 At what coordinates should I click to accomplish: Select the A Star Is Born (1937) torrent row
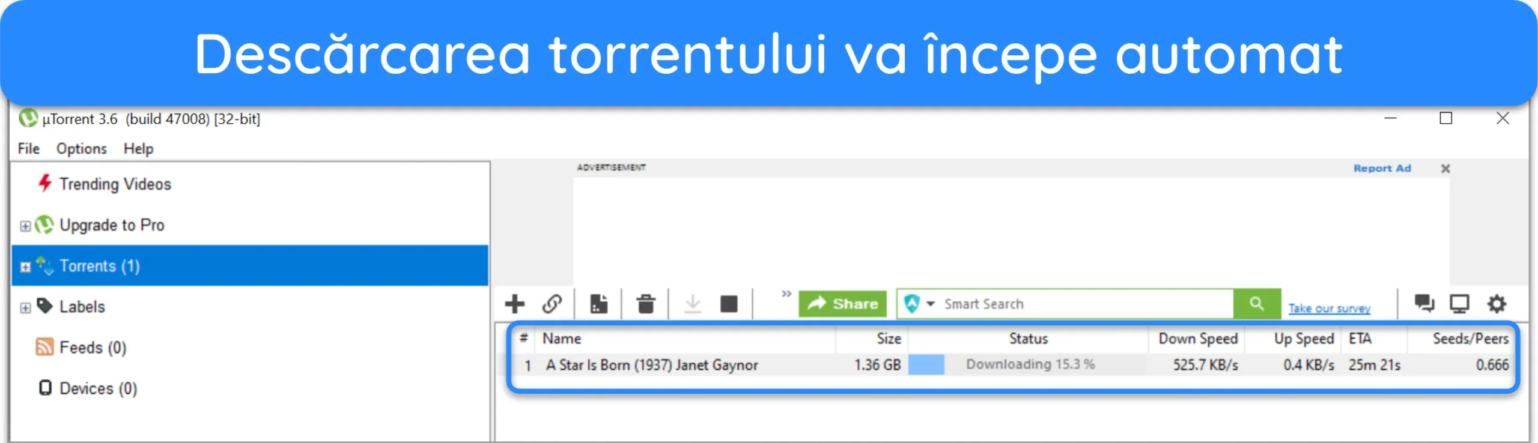point(1013,365)
